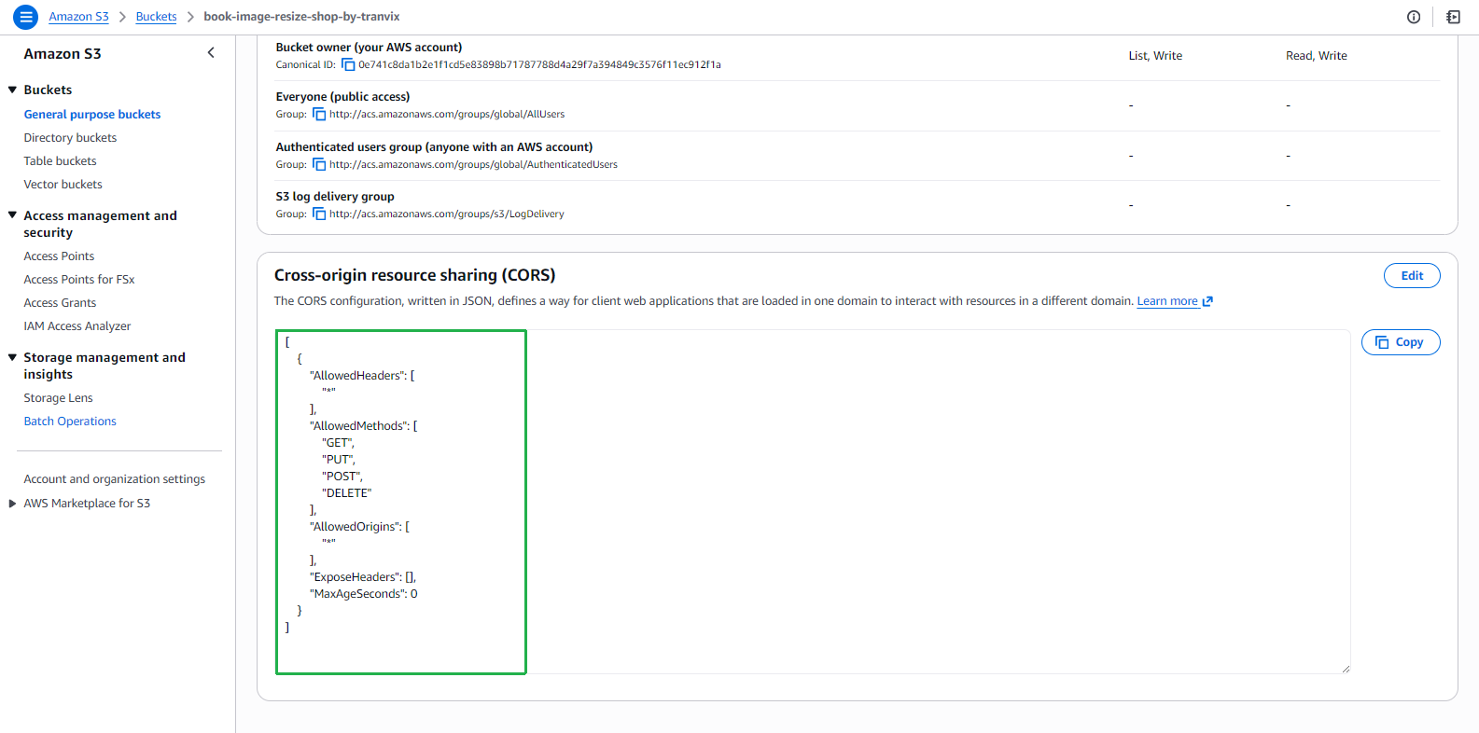
Task: Open Account and organization settings
Action: click(x=114, y=479)
